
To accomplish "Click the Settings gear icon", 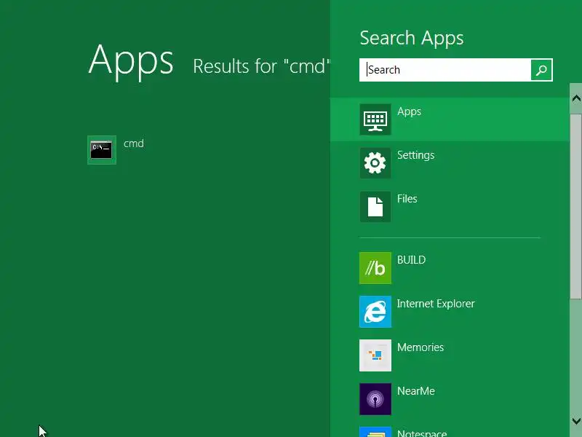I will [375, 162].
